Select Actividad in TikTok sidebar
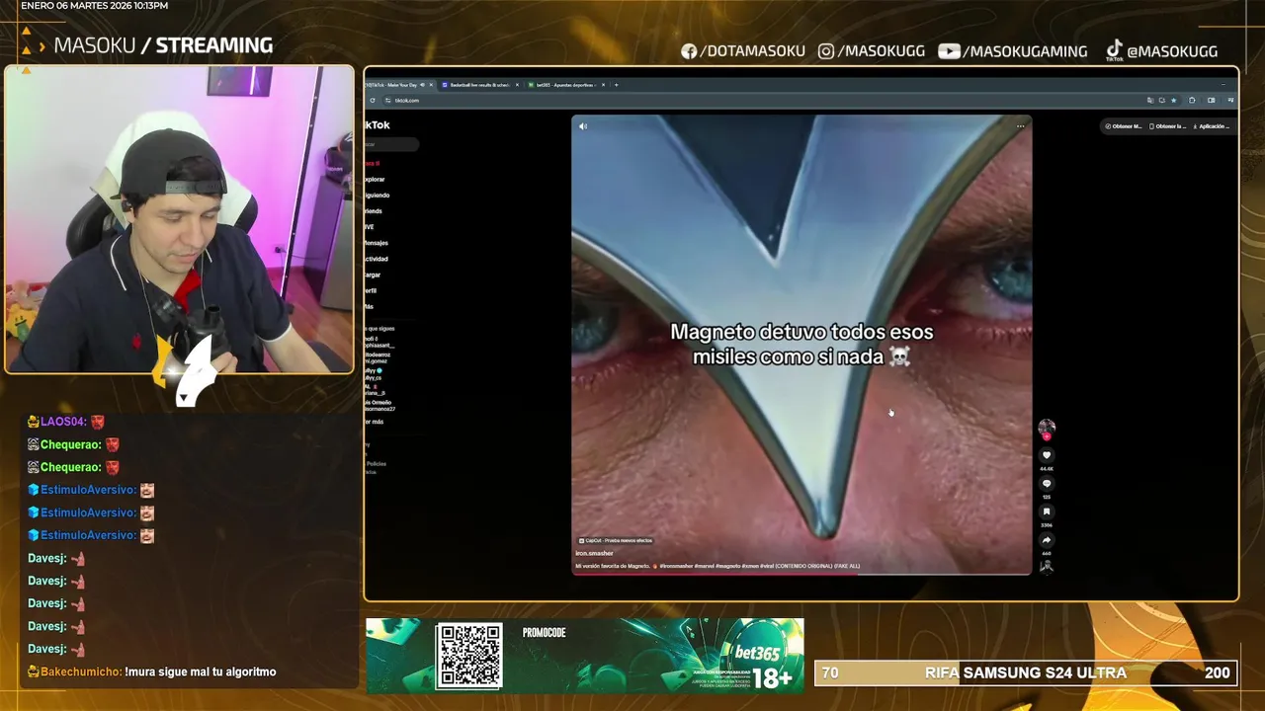The height and width of the screenshot is (711, 1265). [x=377, y=259]
